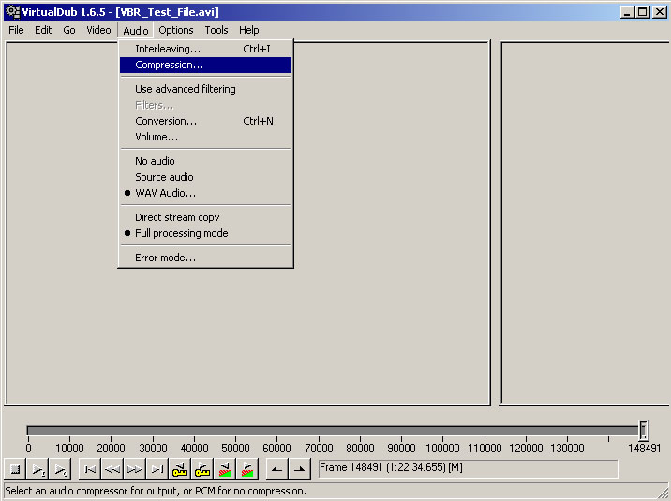Viewport: 671px width, 501px height.
Task: Open the Help menu
Action: [248, 30]
